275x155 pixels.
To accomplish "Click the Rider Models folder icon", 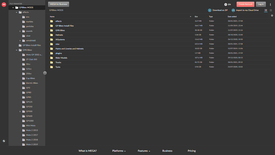I will (52, 58).
